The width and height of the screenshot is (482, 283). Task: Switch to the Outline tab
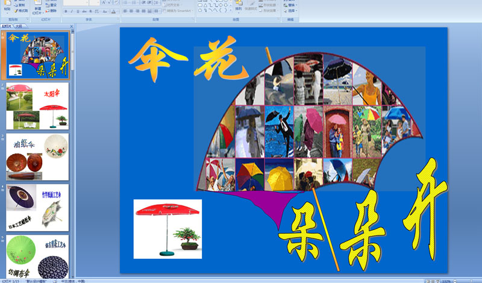point(19,26)
